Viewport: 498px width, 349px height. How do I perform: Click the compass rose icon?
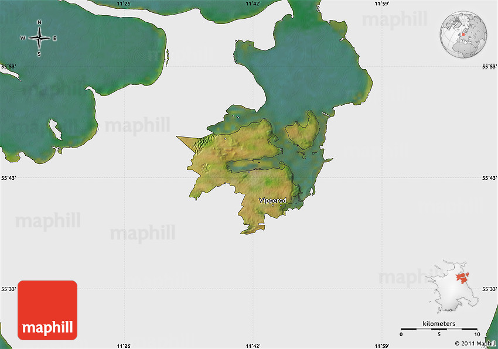coord(39,39)
